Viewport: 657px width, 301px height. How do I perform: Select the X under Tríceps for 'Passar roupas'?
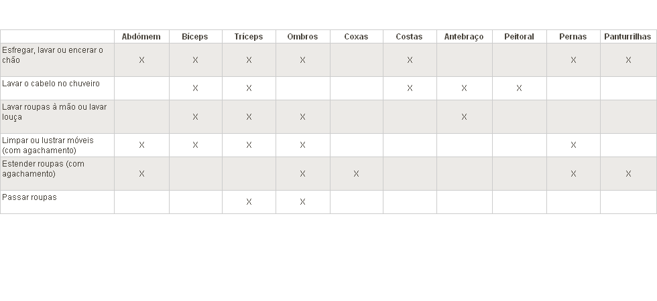point(249,202)
